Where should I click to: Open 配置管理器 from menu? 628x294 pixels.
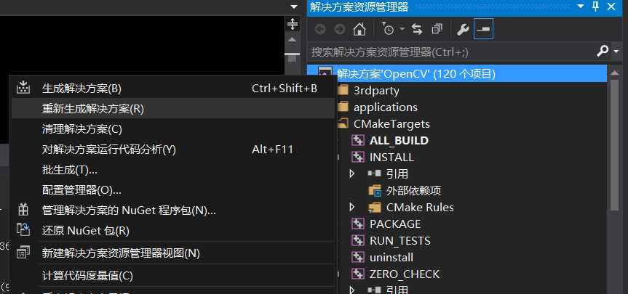(x=172, y=190)
